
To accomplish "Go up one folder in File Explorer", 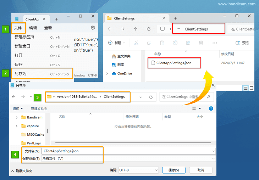I will [136, 29].
